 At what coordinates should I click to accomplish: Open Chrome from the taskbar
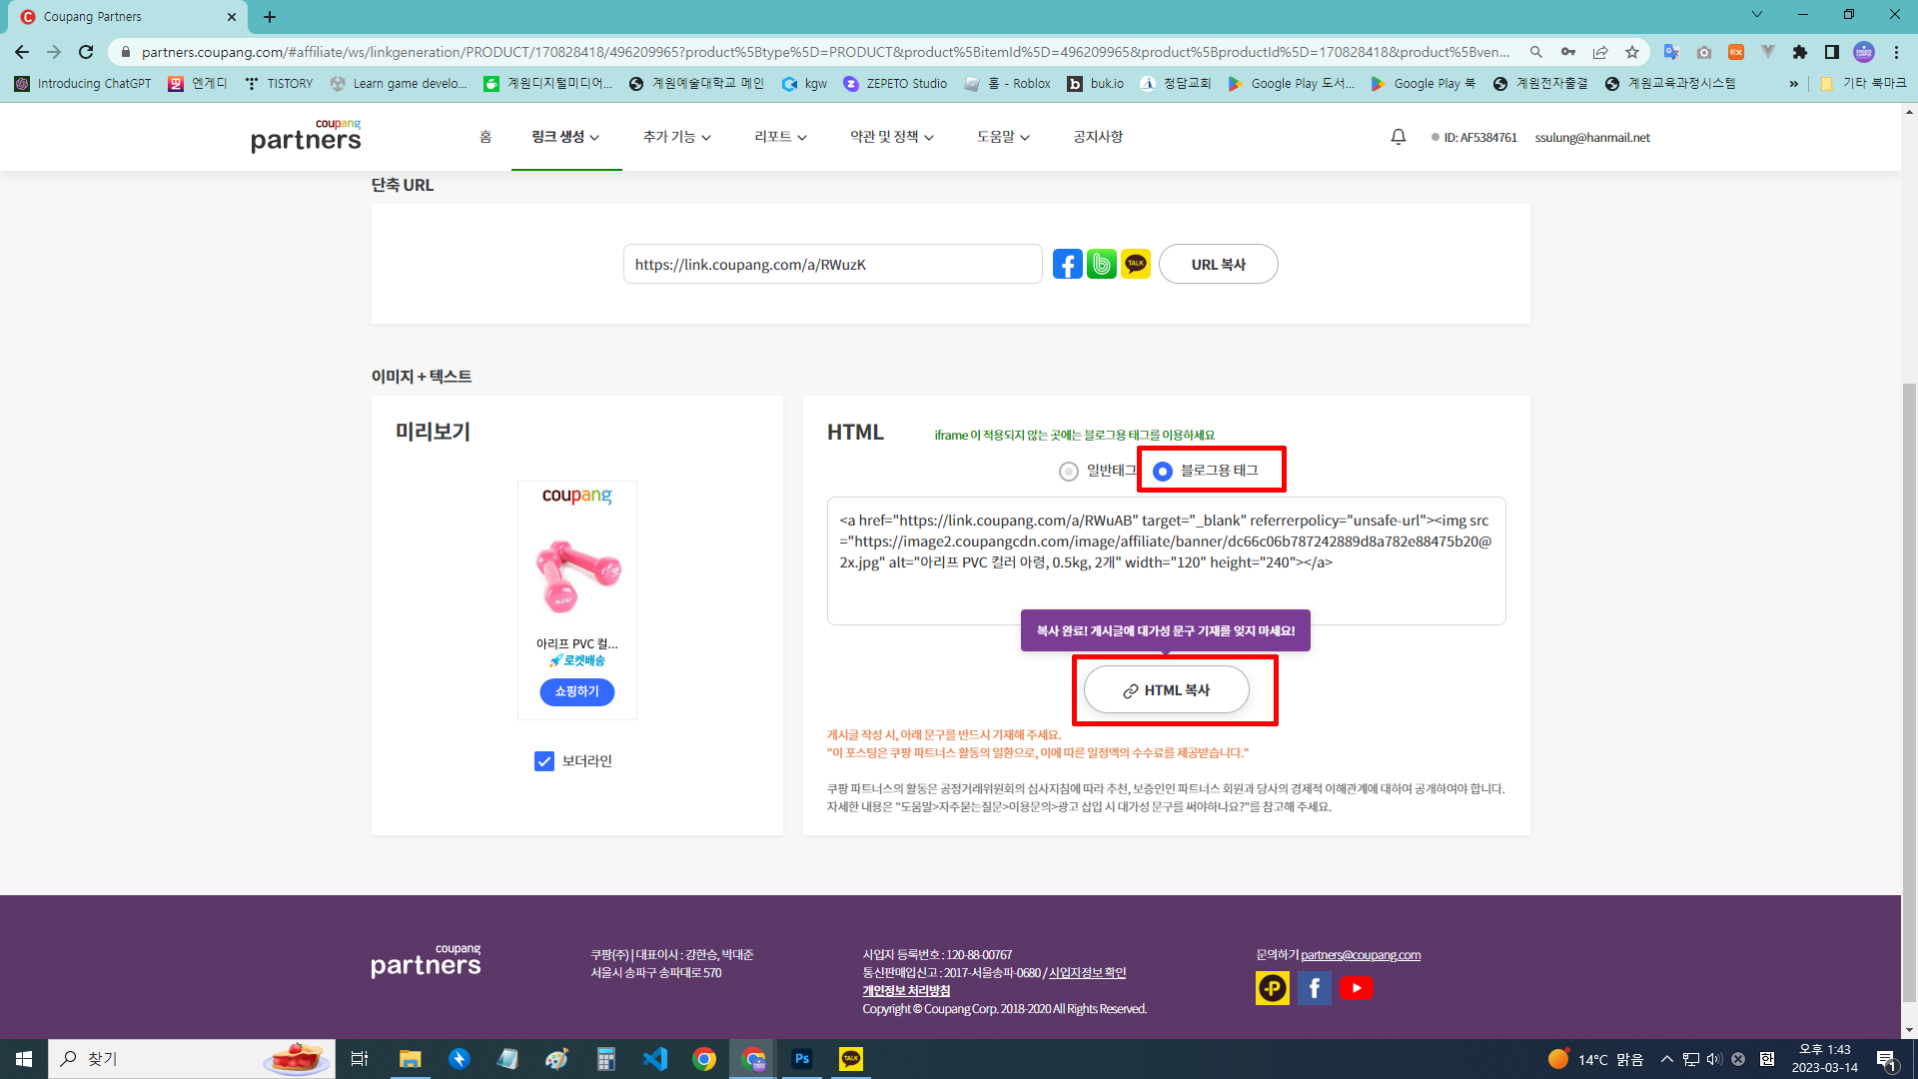tap(704, 1059)
